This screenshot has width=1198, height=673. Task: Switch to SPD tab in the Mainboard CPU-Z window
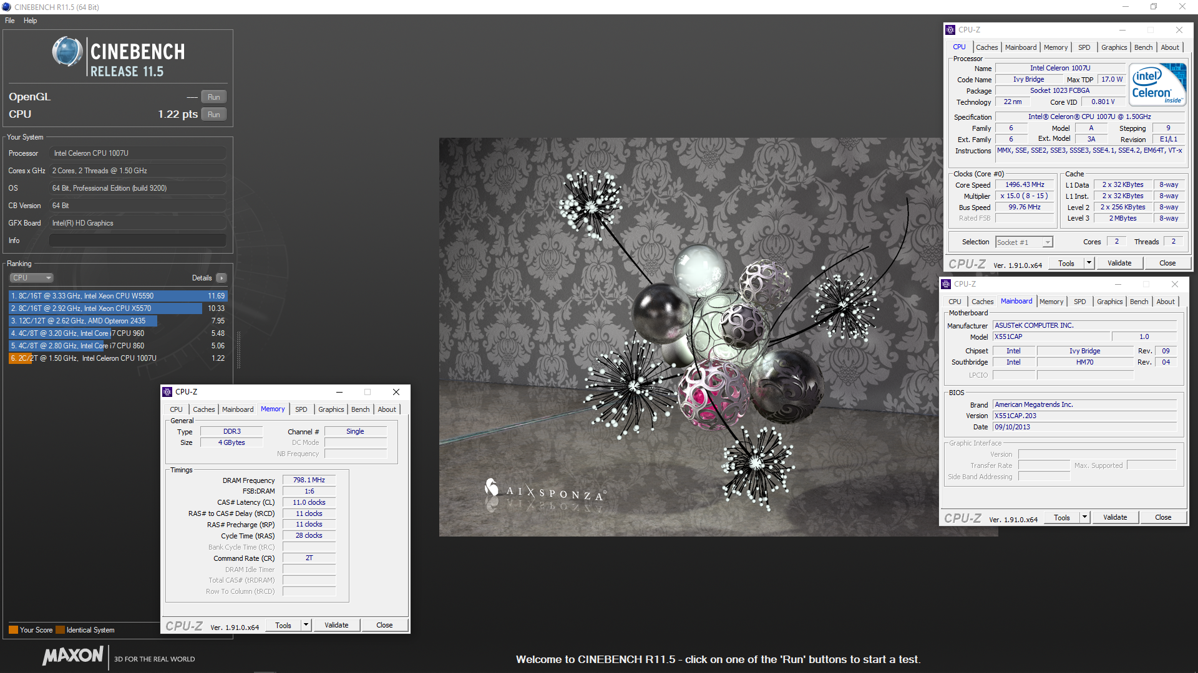click(1080, 302)
